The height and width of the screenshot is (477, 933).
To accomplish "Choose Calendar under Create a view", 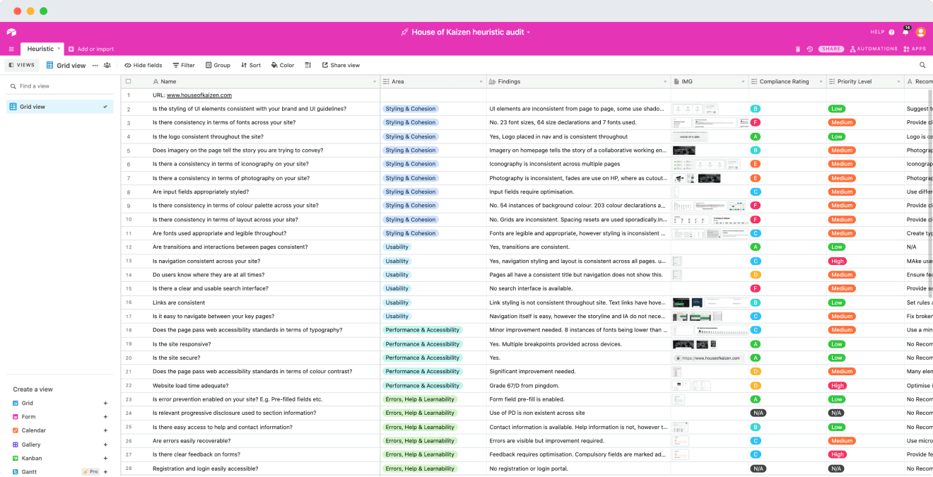I will [33, 430].
